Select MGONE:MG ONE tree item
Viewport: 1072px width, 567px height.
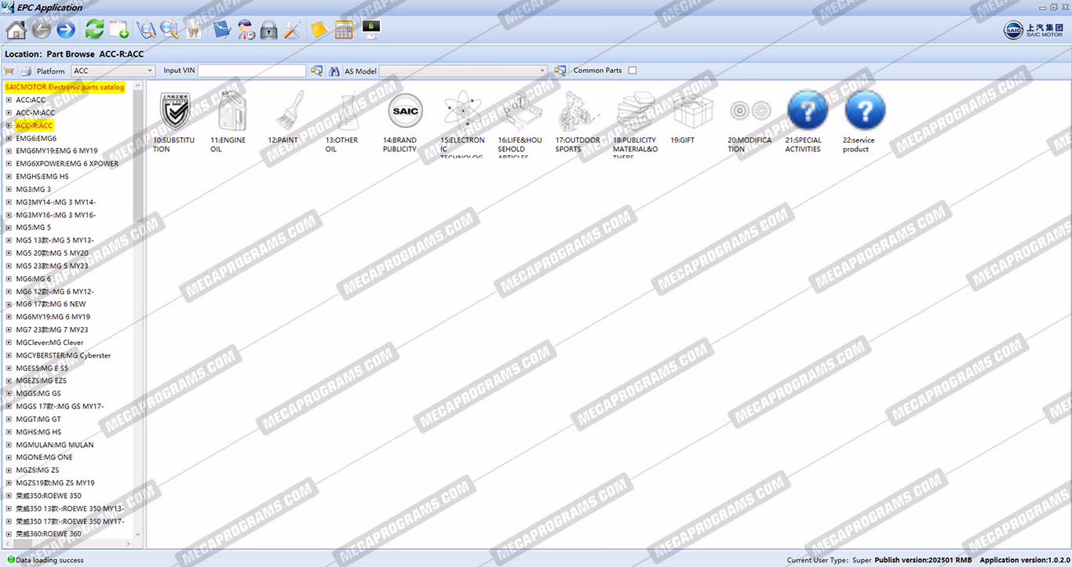(x=44, y=457)
